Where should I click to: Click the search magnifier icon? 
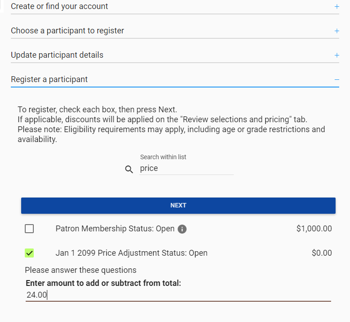tap(129, 170)
